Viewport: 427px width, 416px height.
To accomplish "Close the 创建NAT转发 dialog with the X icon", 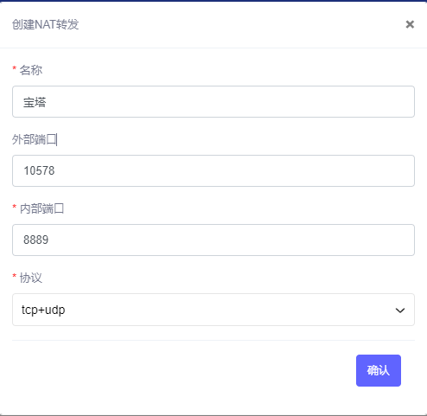I will (x=410, y=24).
